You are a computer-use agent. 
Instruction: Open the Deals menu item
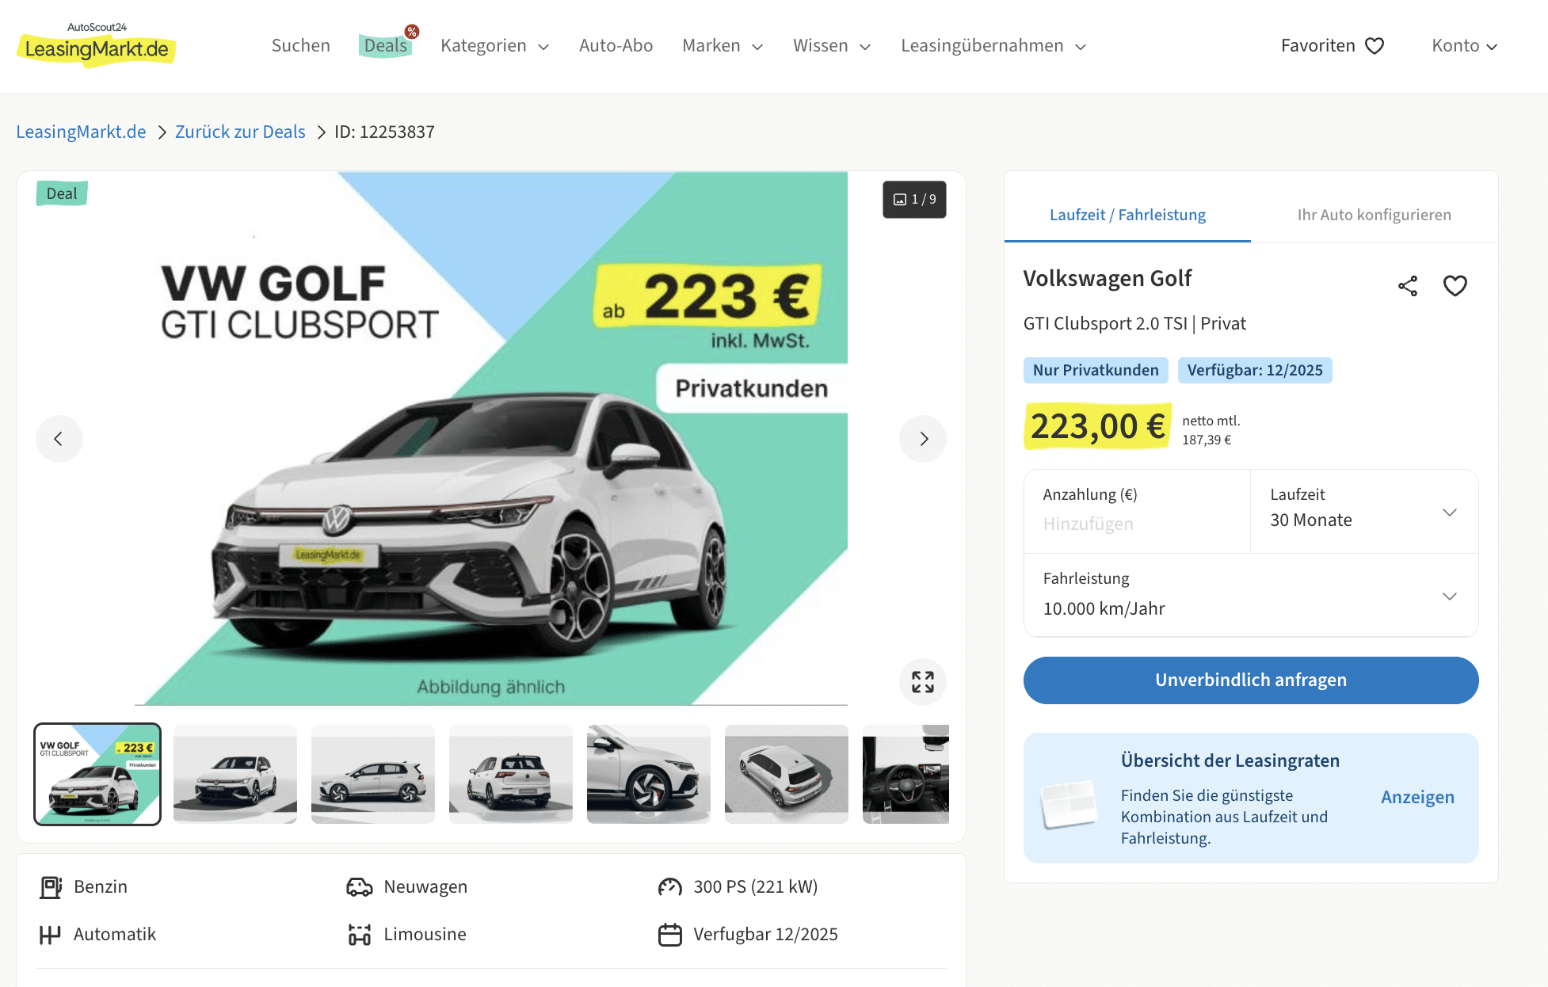[386, 46]
